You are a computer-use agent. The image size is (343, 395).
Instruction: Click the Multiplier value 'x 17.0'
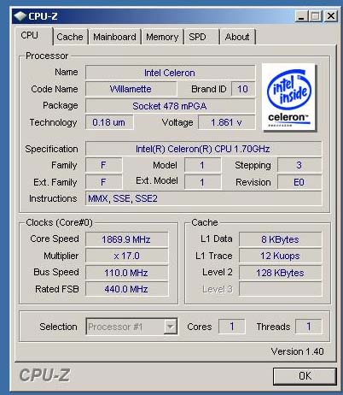coord(127,256)
